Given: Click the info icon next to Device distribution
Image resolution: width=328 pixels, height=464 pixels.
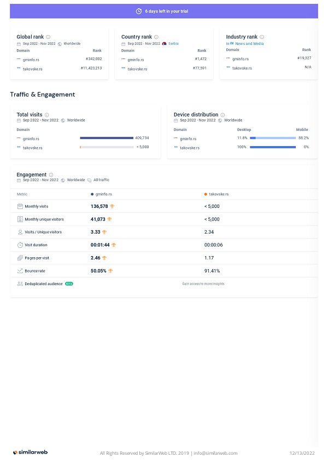Looking at the screenshot, I should 222,115.
